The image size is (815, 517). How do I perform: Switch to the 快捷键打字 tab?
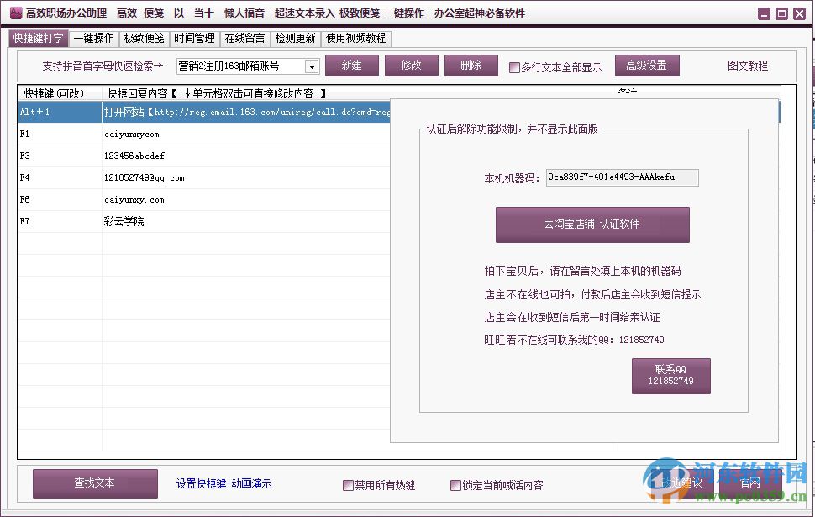coord(39,39)
